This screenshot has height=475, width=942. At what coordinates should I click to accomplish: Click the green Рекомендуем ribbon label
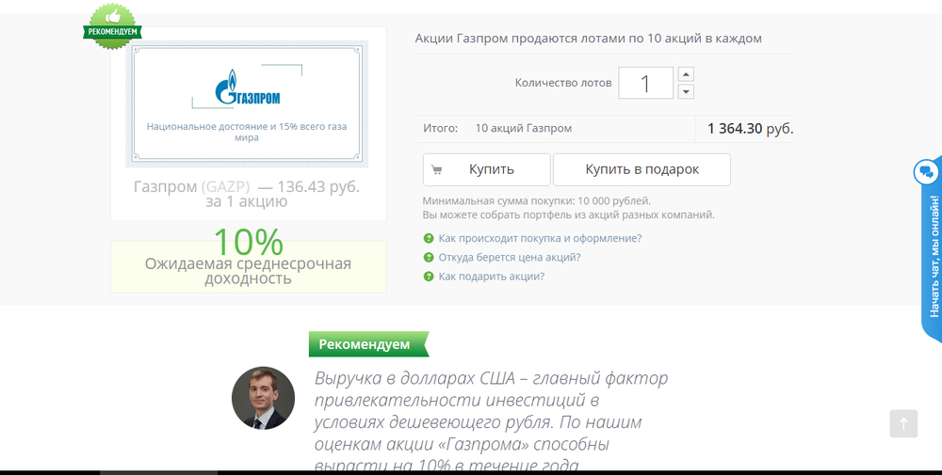pyautogui.click(x=368, y=344)
